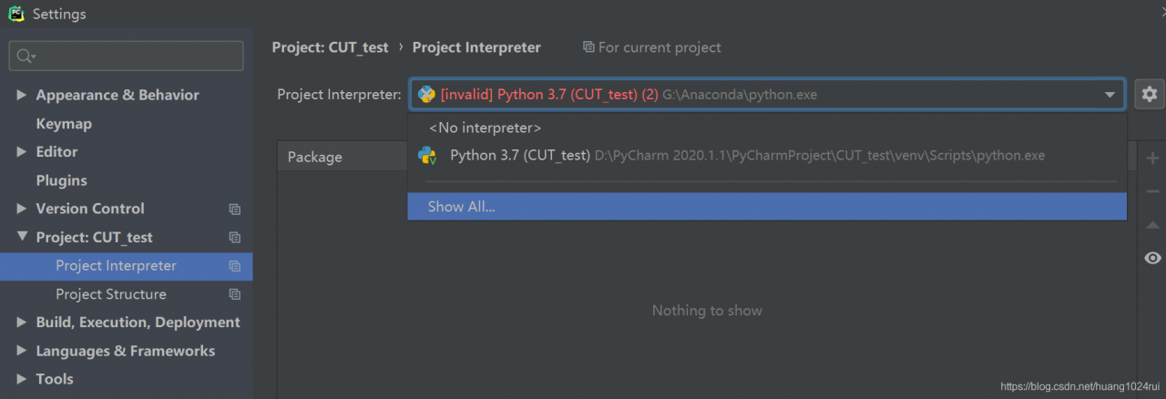Viewport: 1166px width, 399px height.
Task: Collapse the Project: CUT_test section
Action: 22,237
